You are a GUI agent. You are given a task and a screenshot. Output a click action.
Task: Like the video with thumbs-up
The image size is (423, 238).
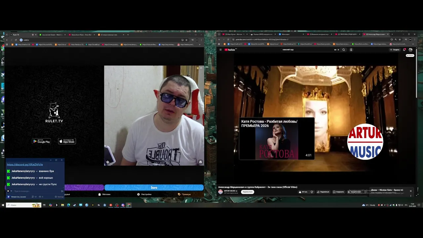303,192
